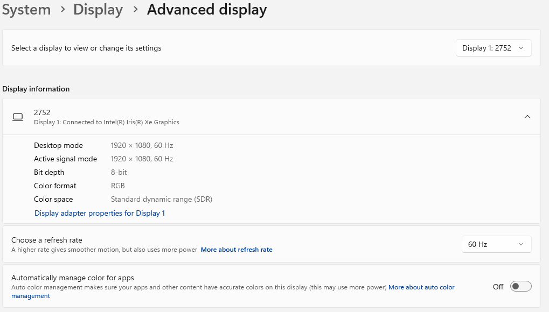Click the Standard dynamic range (SDR) value
The height and width of the screenshot is (312, 549).
pyautogui.click(x=162, y=199)
